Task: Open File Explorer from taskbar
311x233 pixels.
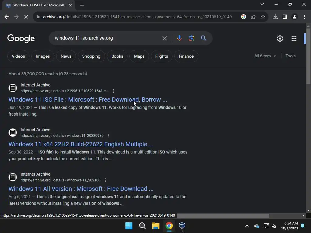Action: (156, 226)
